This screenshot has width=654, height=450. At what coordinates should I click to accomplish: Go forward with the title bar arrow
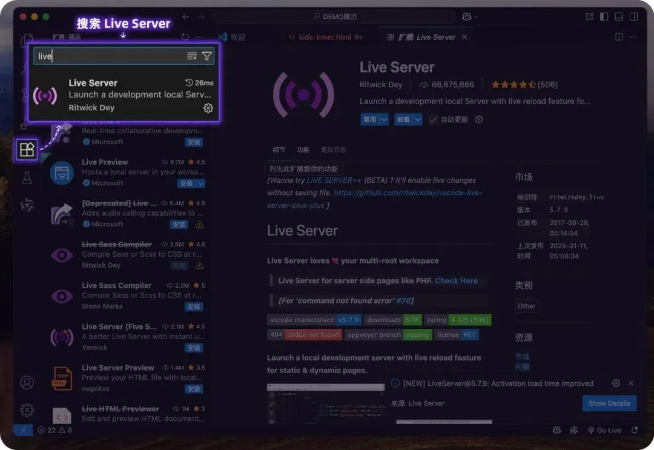201,17
